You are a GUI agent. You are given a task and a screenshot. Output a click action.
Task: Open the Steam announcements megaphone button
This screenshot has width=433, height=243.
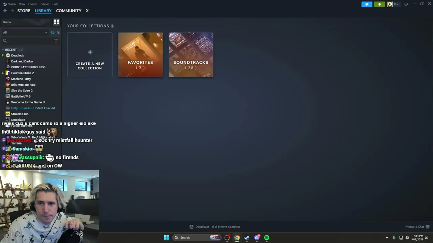pyautogui.click(x=367, y=4)
